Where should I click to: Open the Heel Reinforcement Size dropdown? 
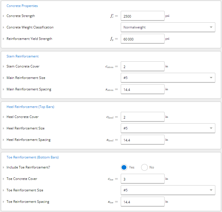168,128
